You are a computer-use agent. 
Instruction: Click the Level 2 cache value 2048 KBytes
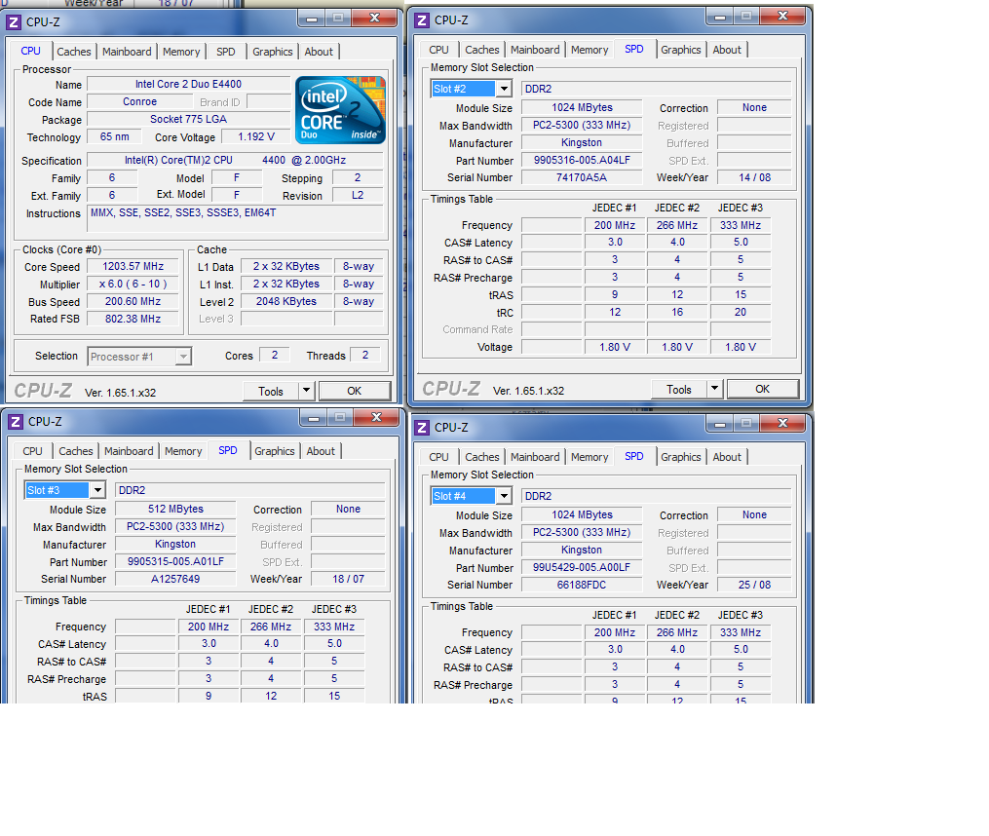coord(286,302)
